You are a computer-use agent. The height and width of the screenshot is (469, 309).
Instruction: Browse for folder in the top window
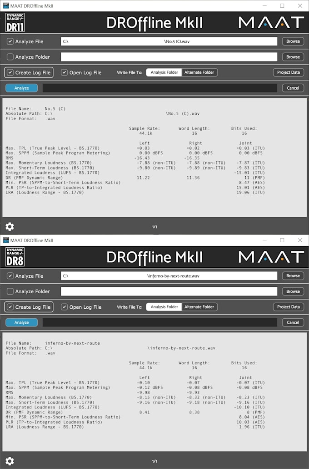point(293,57)
